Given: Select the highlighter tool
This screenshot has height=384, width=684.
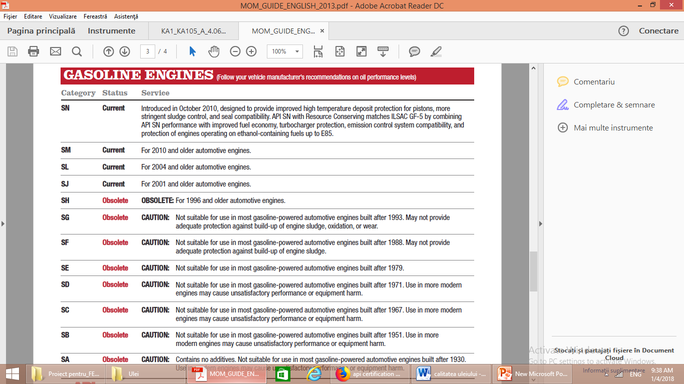Looking at the screenshot, I should (436, 51).
